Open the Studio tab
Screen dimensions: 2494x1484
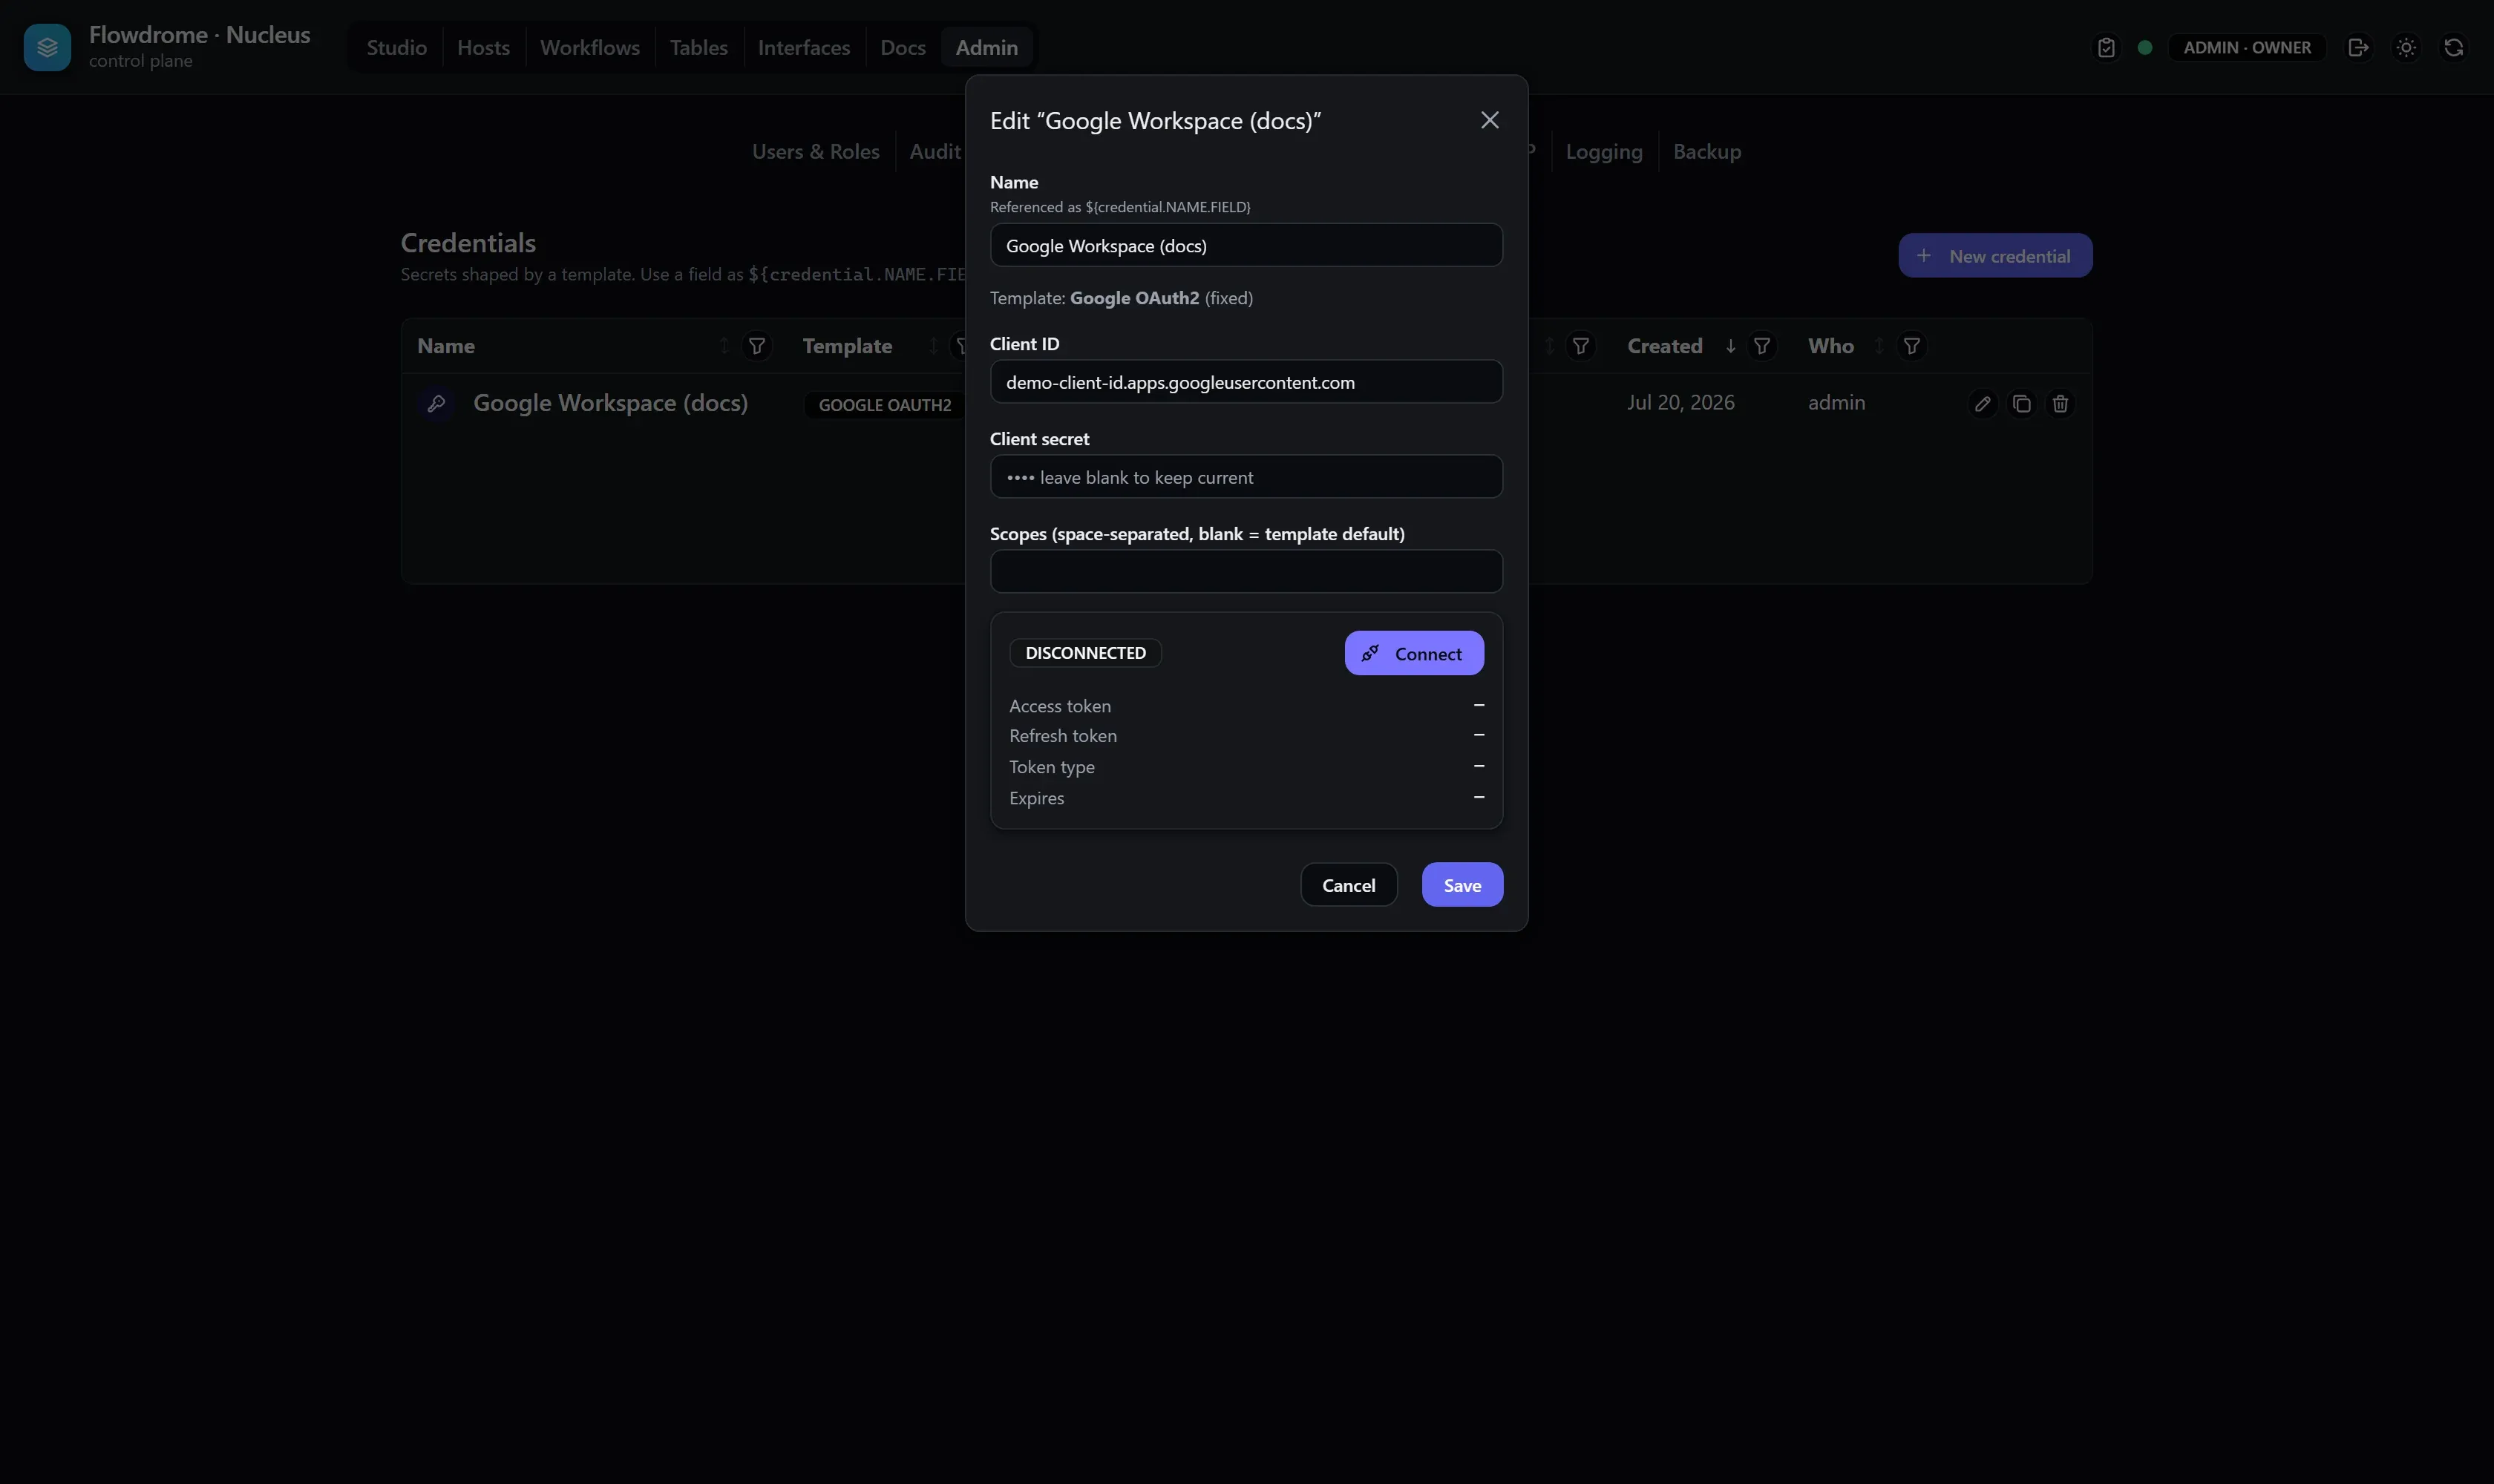tap(396, 47)
